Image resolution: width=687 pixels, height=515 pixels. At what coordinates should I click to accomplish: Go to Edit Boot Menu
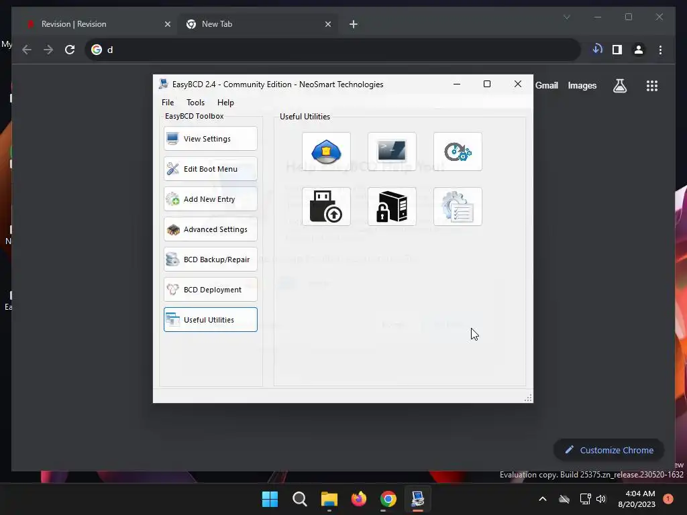[x=210, y=168]
